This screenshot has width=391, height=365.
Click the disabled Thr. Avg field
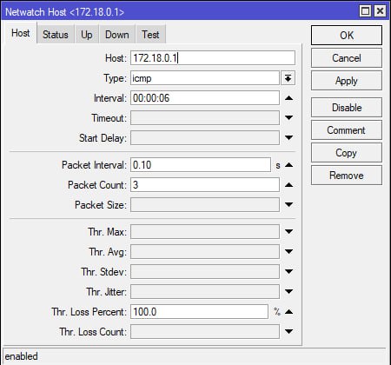point(205,252)
